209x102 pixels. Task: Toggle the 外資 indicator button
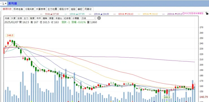point(13,18)
